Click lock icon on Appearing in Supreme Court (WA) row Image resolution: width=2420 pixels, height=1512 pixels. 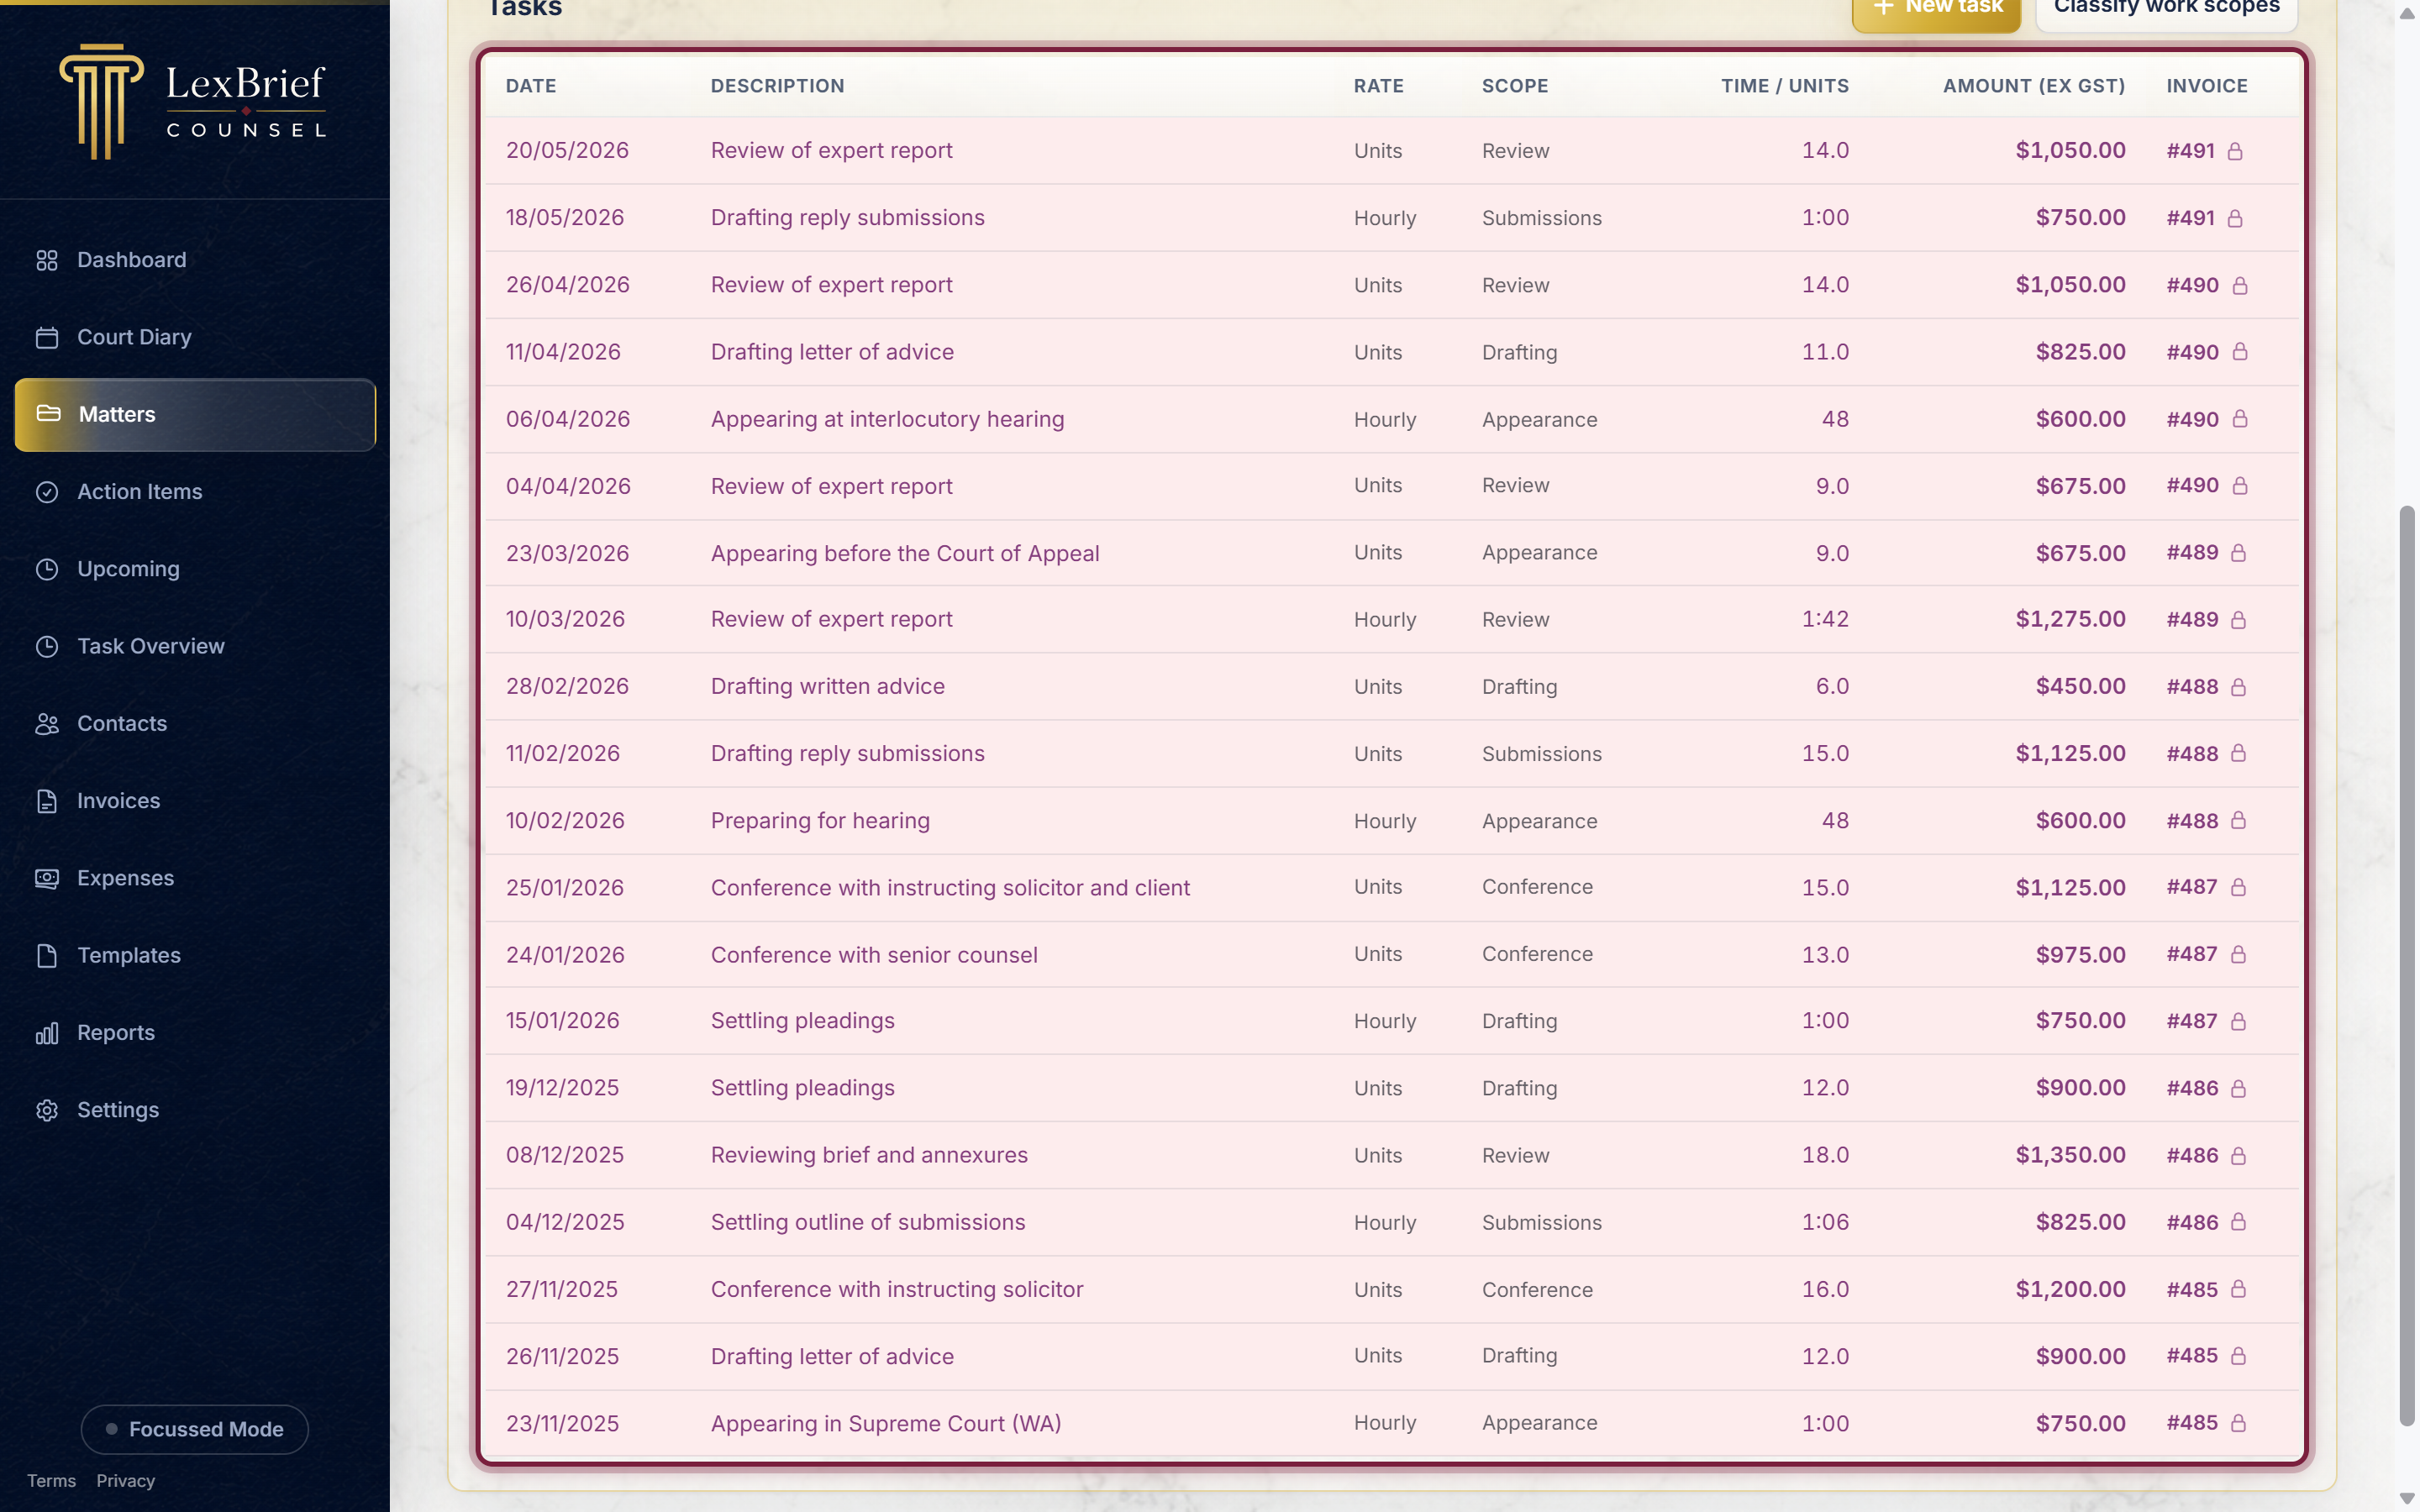pyautogui.click(x=2239, y=1423)
